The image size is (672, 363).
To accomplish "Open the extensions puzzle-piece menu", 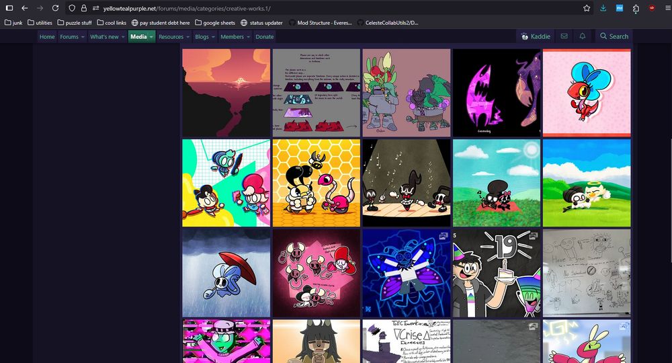I will point(636,8).
